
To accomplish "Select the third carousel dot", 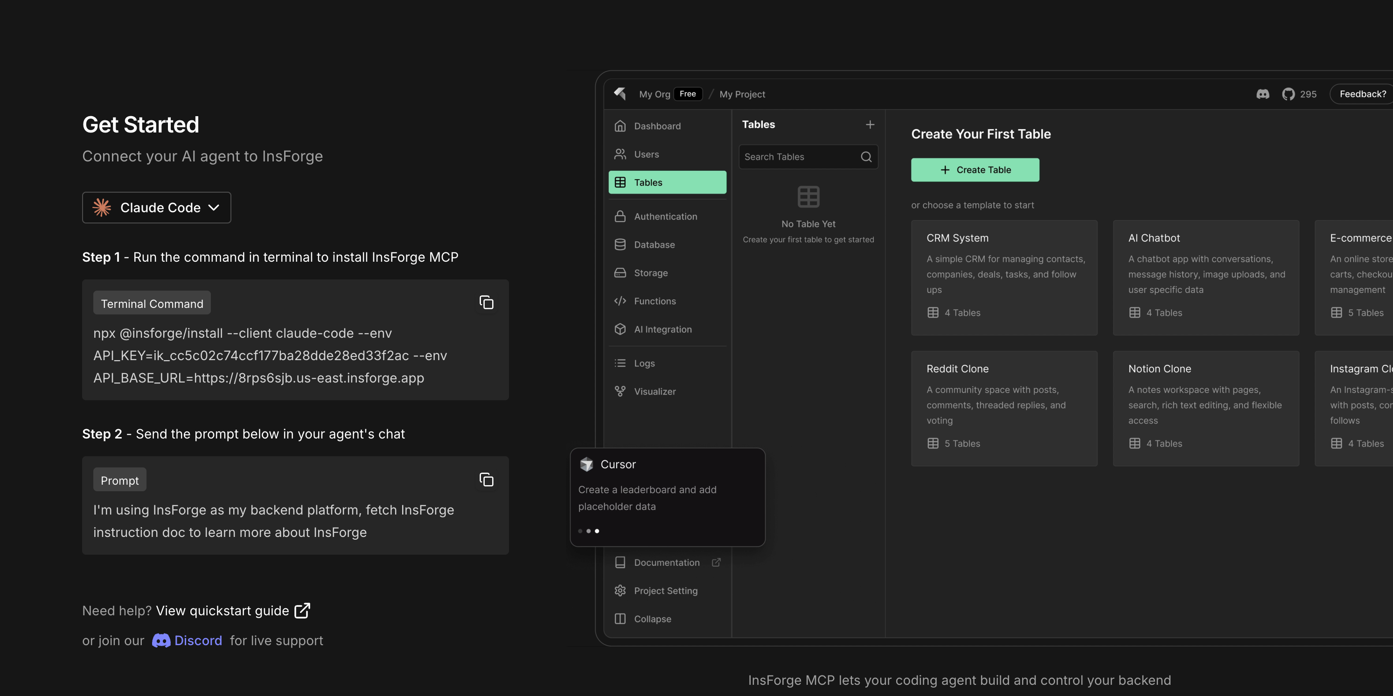I will (597, 531).
